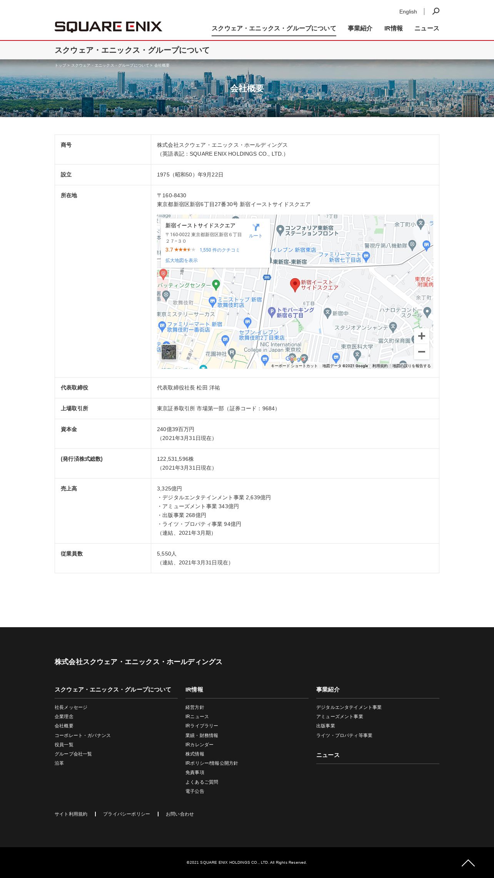Switch map to satellite view thumbnail

[x=169, y=352]
